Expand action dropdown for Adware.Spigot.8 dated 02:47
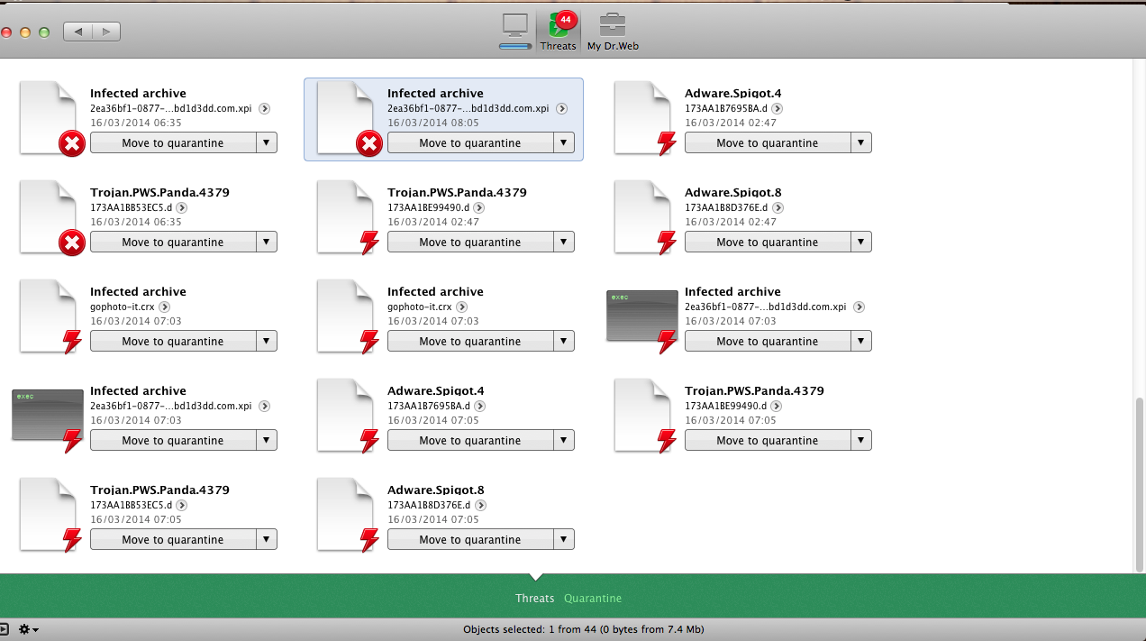This screenshot has width=1146, height=641. pyautogui.click(x=861, y=242)
